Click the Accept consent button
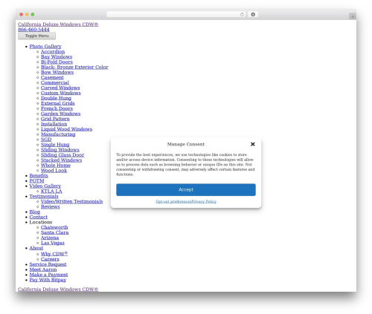This screenshot has height=314, width=372. click(x=186, y=189)
